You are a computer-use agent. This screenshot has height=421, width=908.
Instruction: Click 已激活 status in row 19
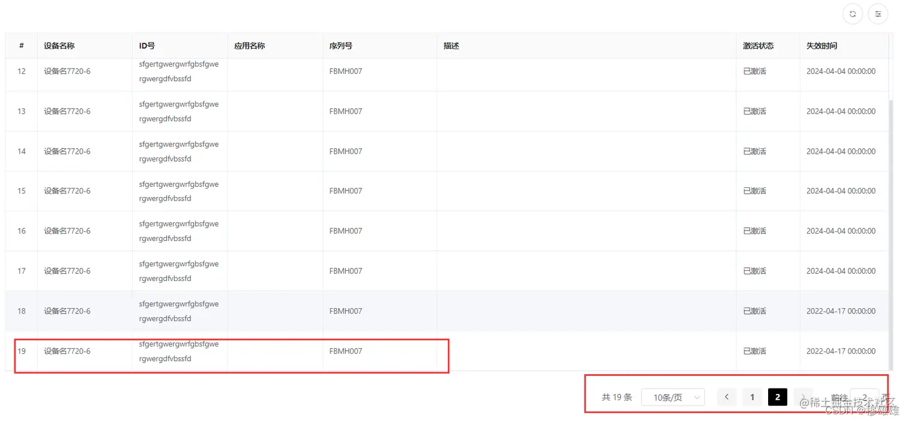pyautogui.click(x=755, y=351)
